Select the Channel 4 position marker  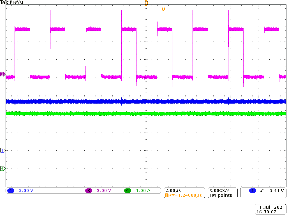click(x=2, y=169)
